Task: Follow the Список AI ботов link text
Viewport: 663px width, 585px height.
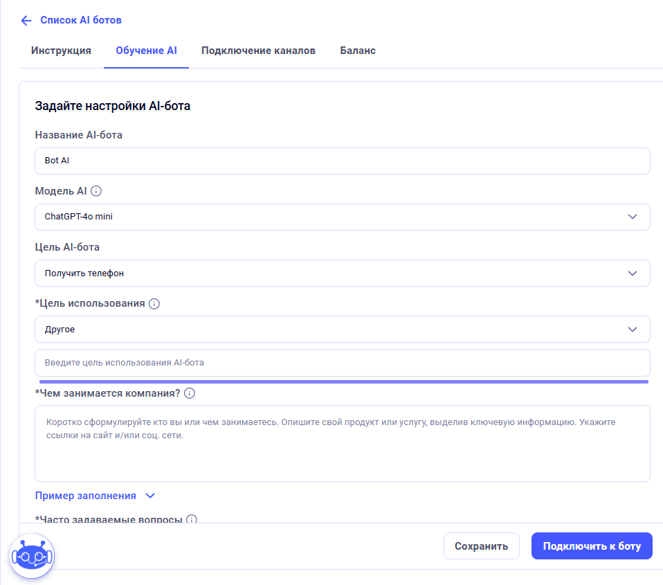Action: [81, 20]
